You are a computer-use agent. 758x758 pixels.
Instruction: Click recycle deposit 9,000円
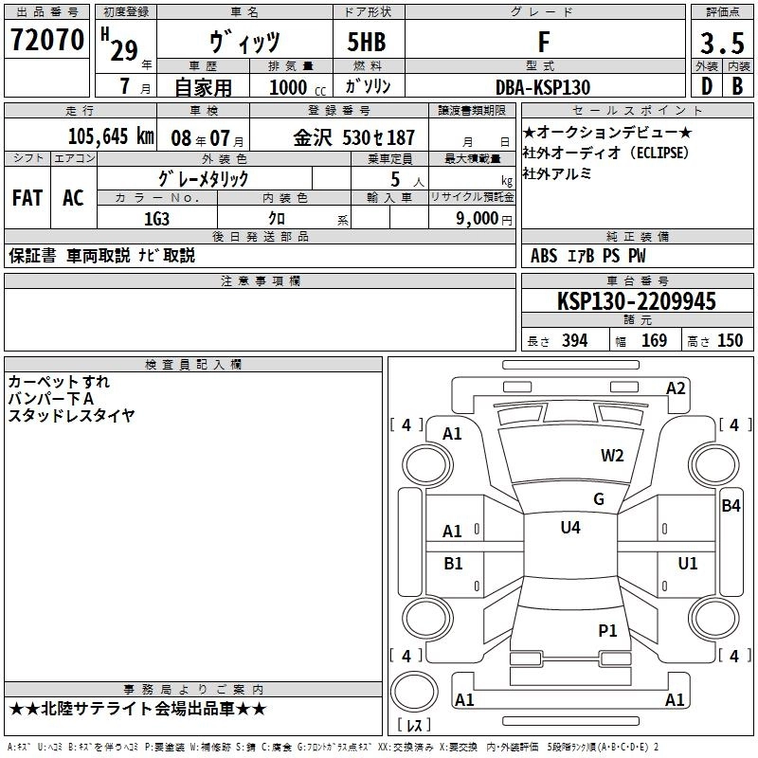tap(484, 219)
